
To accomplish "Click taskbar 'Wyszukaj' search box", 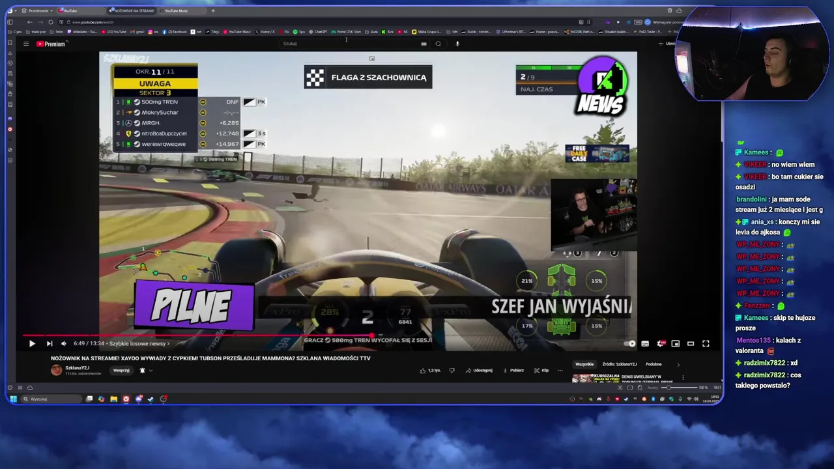I will pyautogui.click(x=52, y=399).
